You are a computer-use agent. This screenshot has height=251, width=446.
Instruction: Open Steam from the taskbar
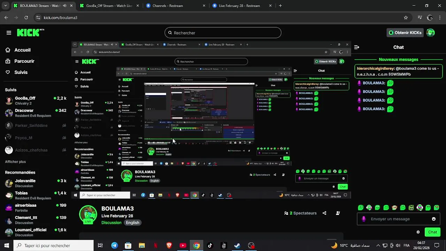[237, 245]
